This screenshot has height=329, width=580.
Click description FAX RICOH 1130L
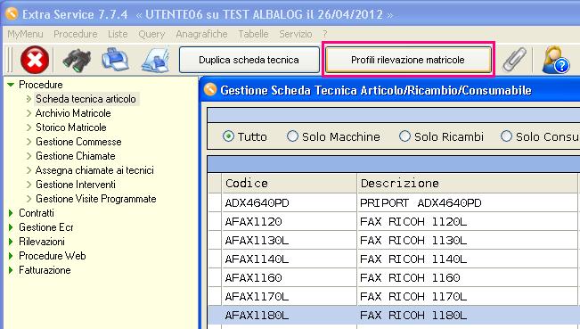coord(467,241)
